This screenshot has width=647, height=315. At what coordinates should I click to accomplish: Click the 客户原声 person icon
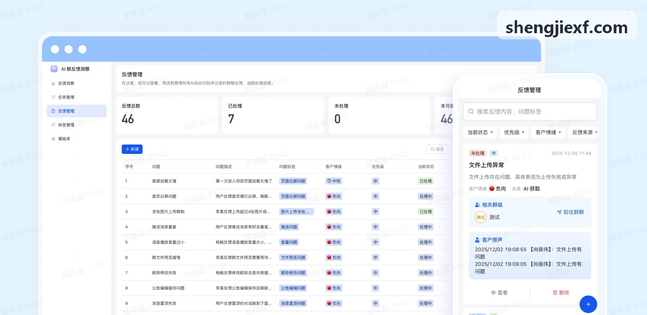point(478,240)
